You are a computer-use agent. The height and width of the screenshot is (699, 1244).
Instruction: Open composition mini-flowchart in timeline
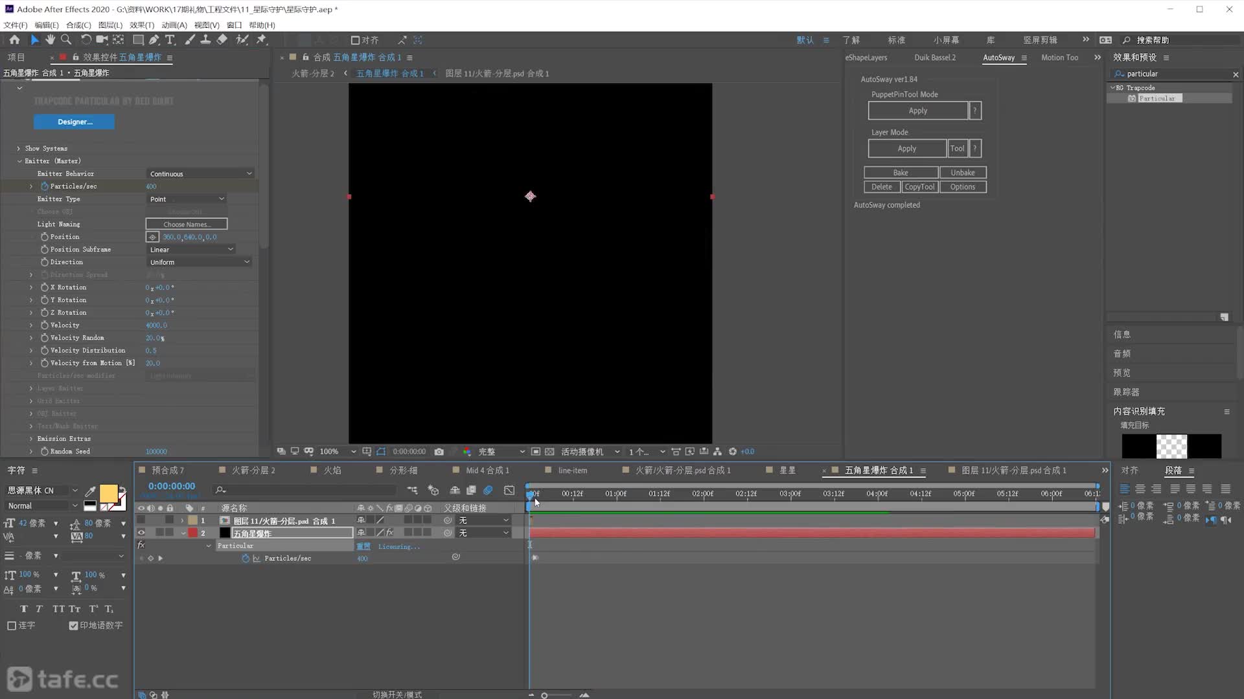click(412, 490)
